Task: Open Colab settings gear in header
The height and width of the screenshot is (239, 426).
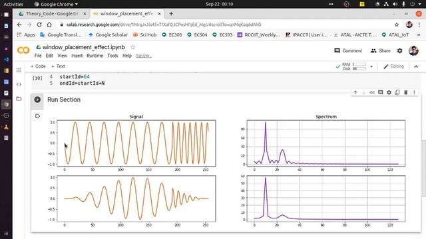Action: click(x=399, y=50)
